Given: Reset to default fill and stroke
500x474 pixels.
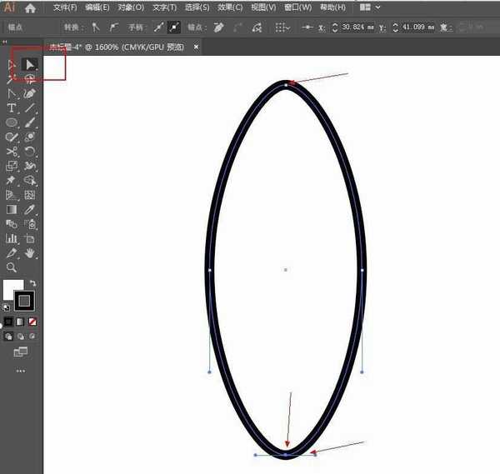Looking at the screenshot, I should (x=8, y=307).
